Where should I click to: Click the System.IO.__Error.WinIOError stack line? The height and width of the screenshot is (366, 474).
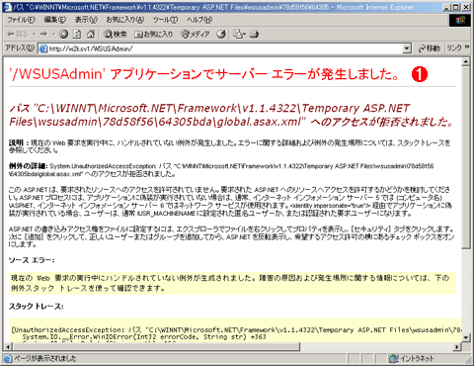144,337
